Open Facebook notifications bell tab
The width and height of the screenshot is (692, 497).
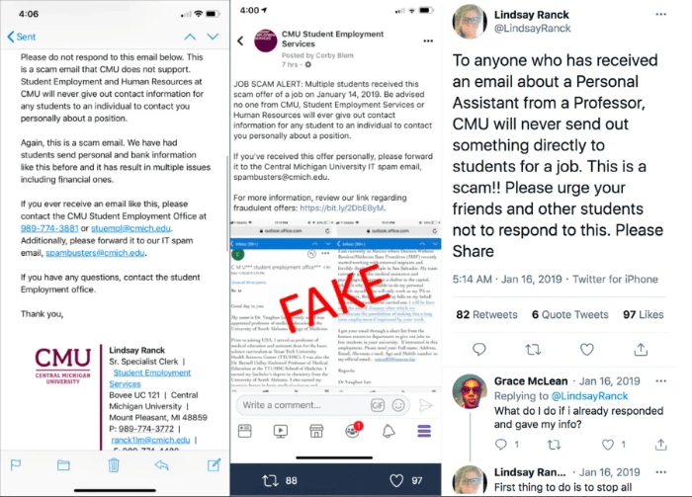click(389, 431)
